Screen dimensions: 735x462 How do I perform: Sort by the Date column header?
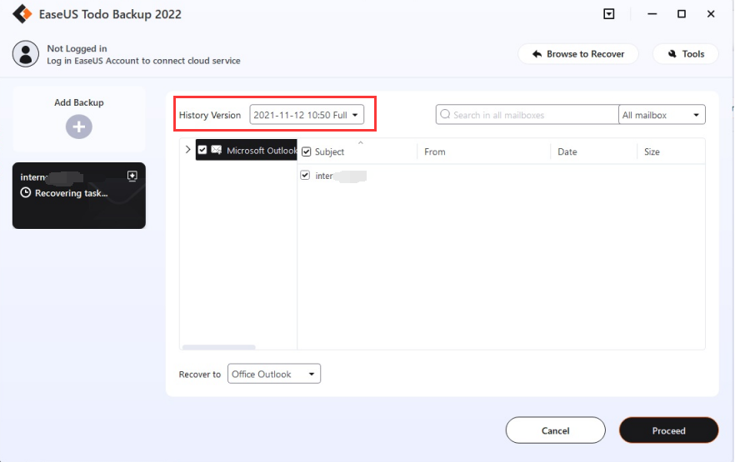tap(567, 152)
